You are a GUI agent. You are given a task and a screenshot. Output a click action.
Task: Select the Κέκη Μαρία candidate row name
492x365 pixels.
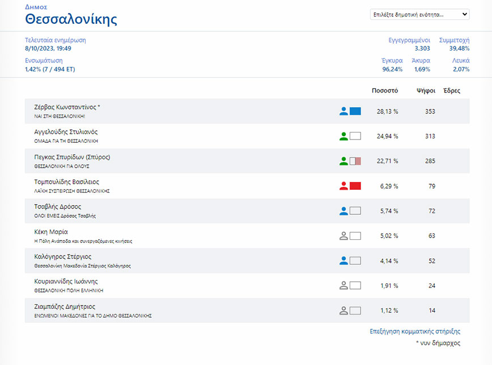point(52,232)
